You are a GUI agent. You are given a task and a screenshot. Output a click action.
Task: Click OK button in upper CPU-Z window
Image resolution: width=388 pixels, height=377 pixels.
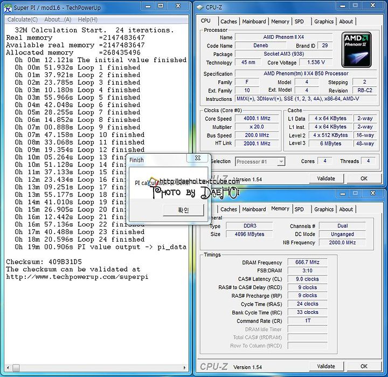364,179
